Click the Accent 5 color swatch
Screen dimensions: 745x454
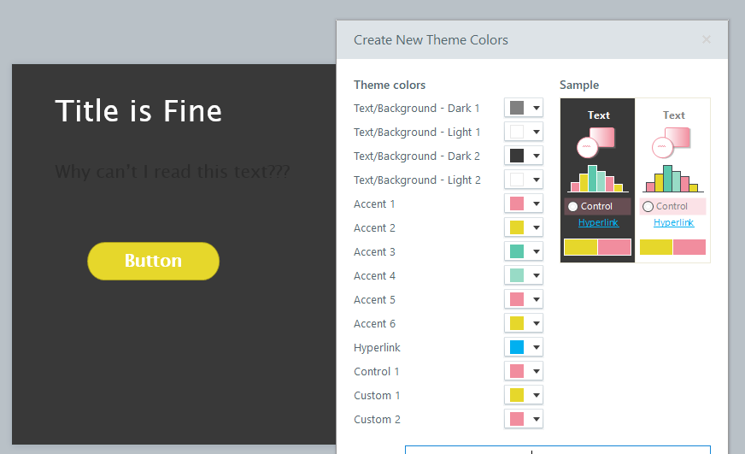[x=516, y=300]
